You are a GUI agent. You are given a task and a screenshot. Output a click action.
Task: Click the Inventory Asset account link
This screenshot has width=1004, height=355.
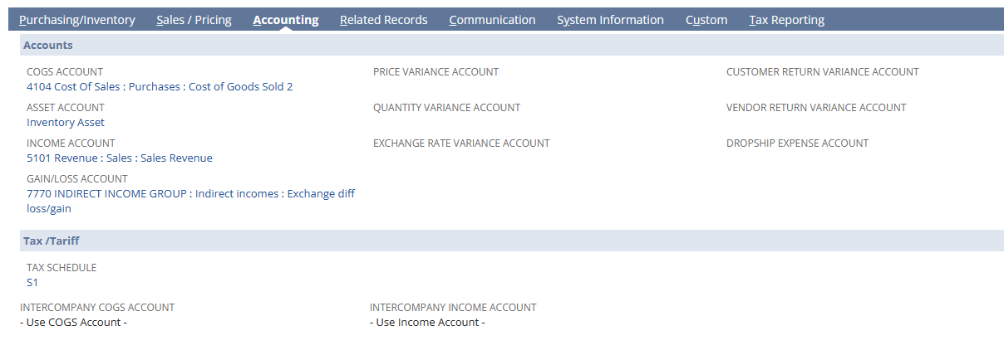coord(66,122)
